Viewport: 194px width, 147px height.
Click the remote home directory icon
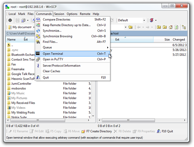click(x=171, y=27)
